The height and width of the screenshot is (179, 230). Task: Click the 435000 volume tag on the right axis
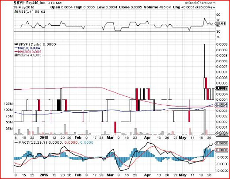tap(222, 135)
